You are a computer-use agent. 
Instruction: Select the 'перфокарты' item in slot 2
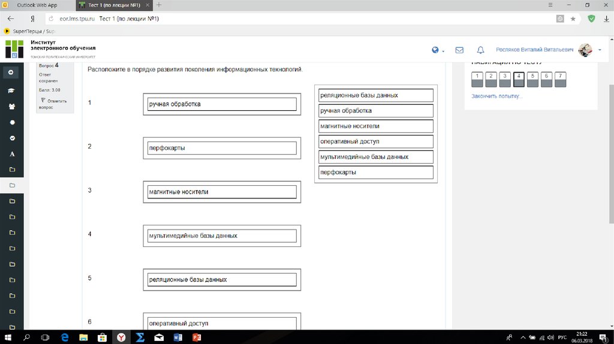point(222,148)
